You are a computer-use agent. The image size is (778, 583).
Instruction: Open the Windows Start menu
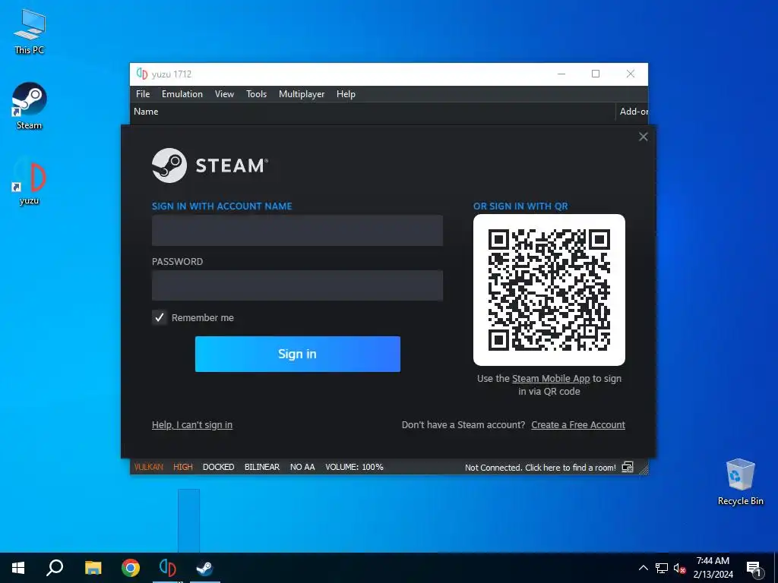tap(18, 568)
